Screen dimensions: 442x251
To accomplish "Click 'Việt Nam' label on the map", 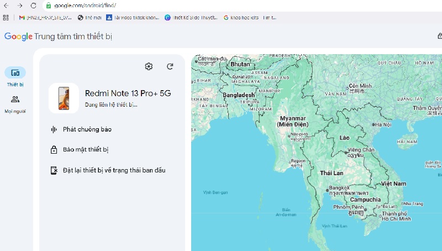I will [393, 184].
